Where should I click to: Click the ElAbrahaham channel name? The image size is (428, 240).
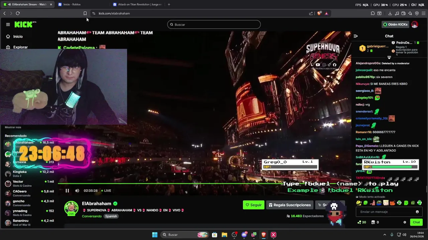[97, 204]
